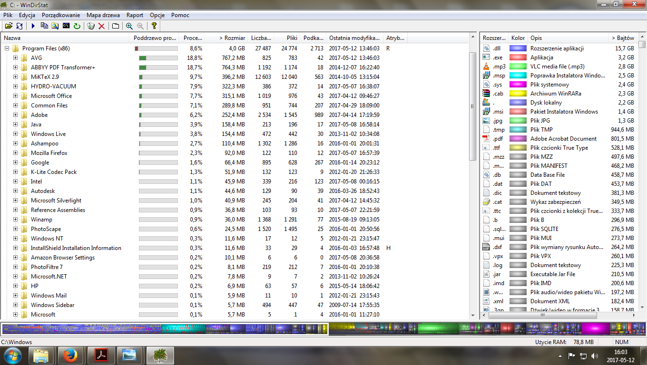647x365 pixels.
Task: Open the Plik menu
Action: point(8,15)
